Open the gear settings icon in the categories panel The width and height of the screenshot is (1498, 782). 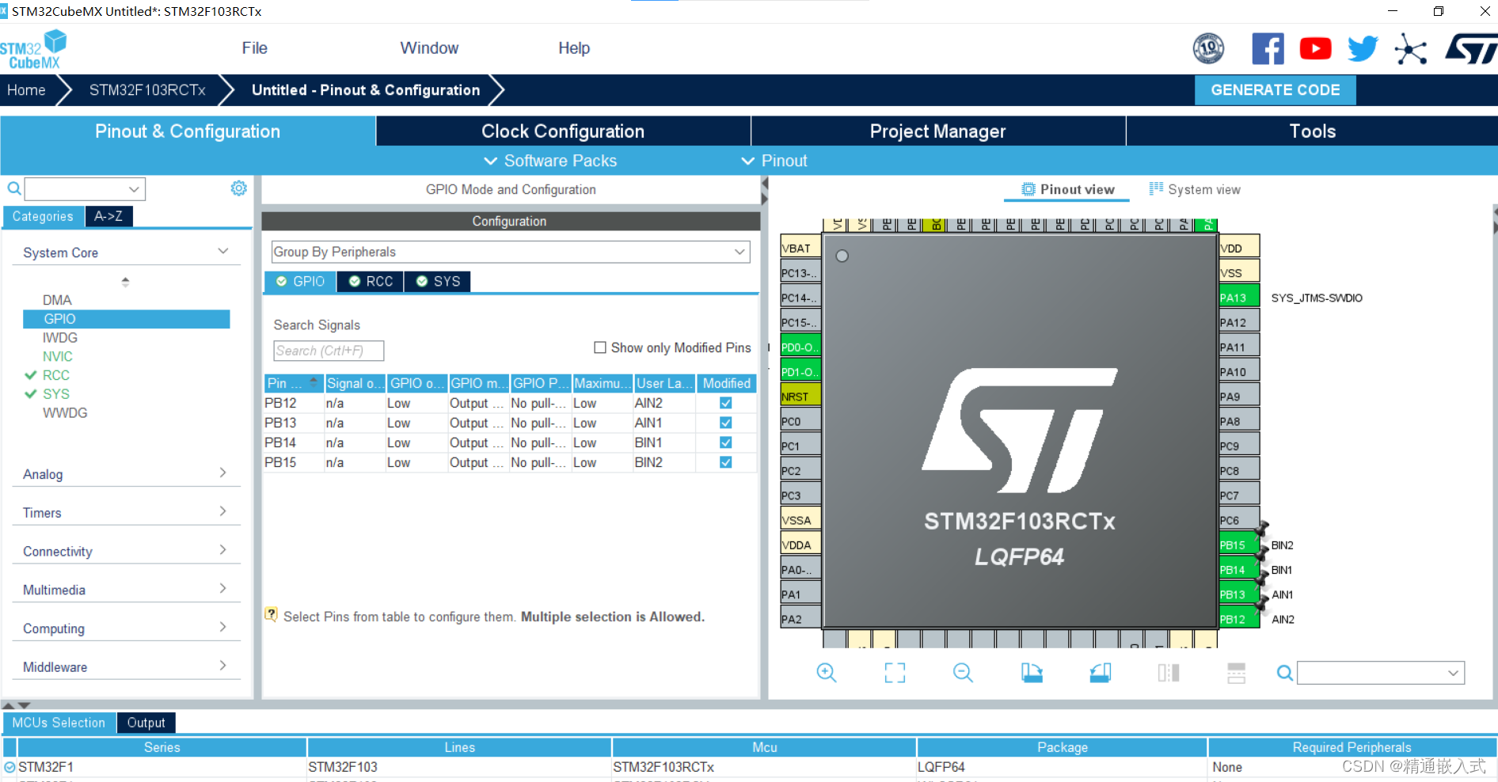(x=238, y=188)
